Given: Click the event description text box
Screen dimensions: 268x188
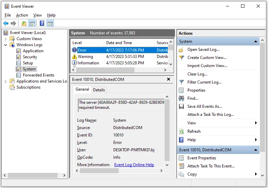Looking at the screenshot, I should tap(121, 105).
